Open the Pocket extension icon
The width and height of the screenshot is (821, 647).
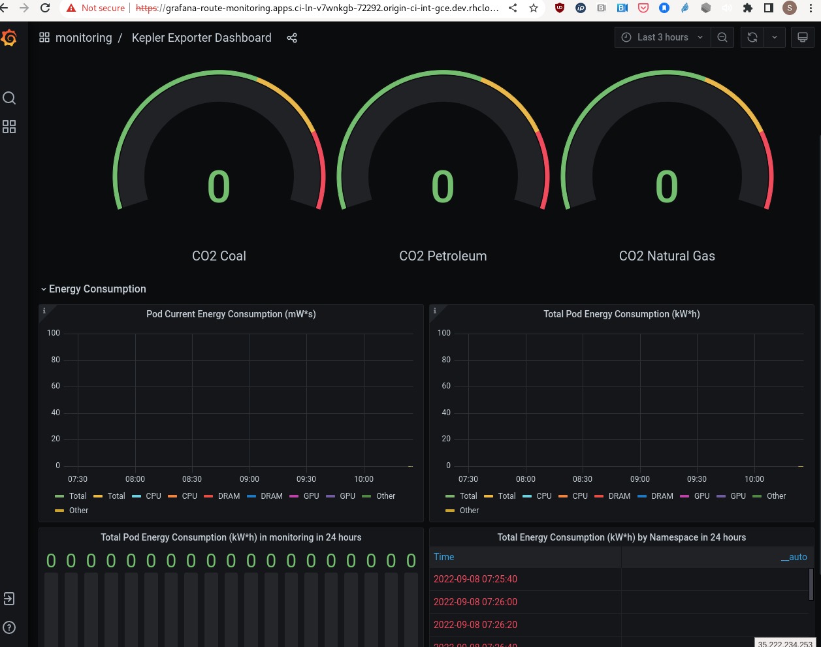point(643,8)
